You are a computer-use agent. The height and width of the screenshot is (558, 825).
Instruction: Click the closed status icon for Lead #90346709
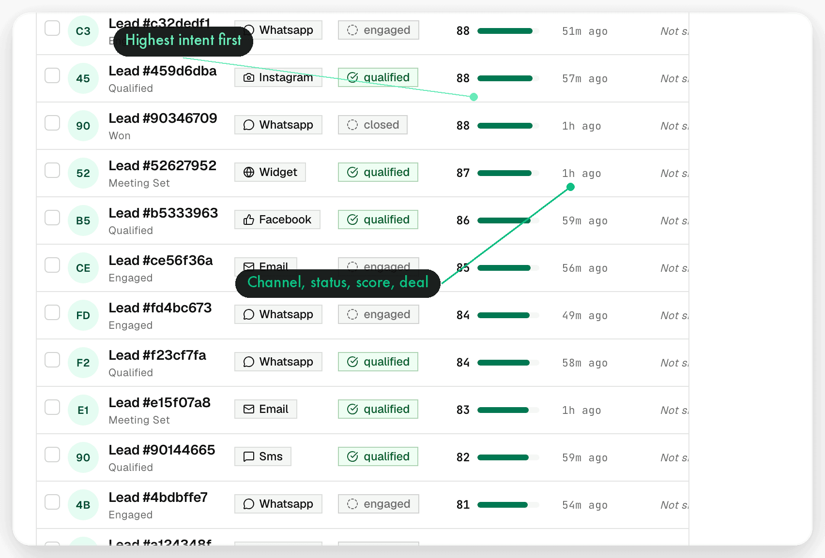tap(353, 125)
